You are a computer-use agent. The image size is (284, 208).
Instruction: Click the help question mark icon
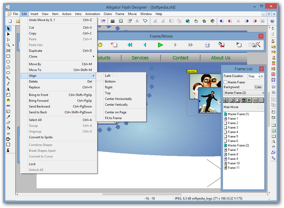272,21
